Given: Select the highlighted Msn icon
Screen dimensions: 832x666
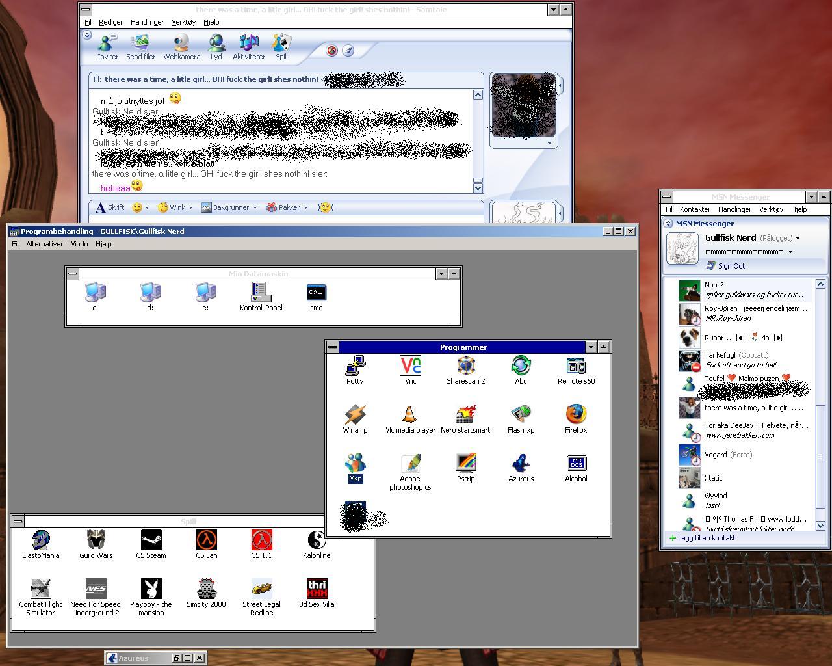Looking at the screenshot, I should point(355,468).
